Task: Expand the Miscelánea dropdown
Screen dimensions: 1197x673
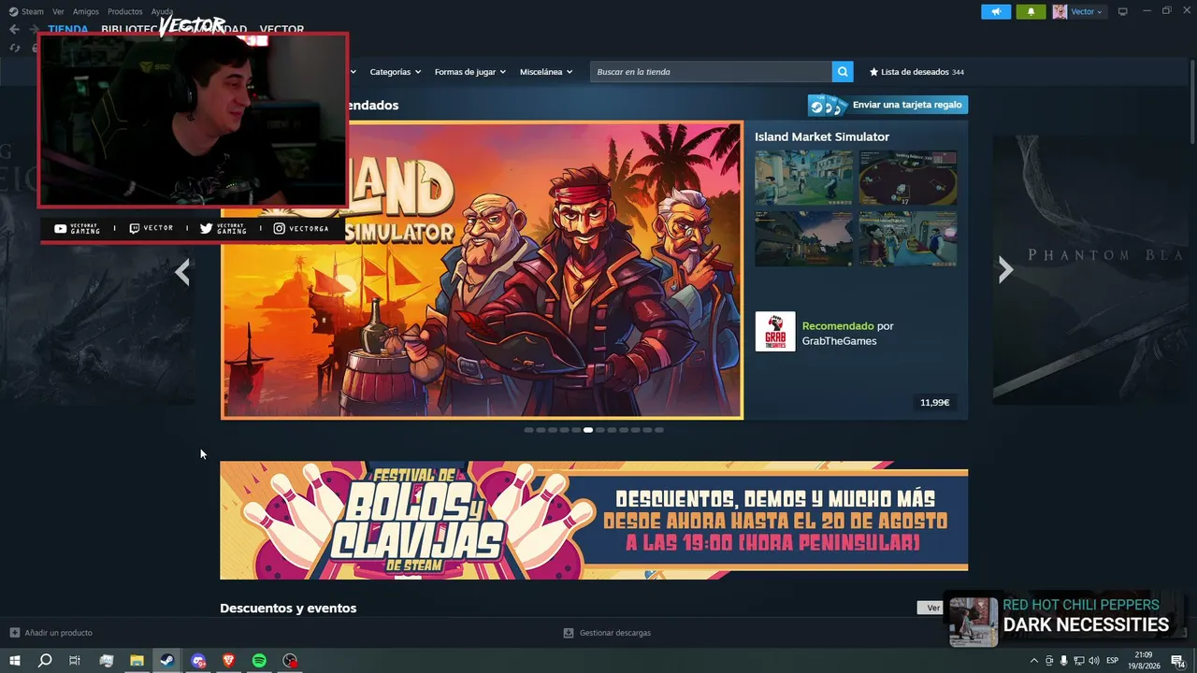Action: (546, 72)
